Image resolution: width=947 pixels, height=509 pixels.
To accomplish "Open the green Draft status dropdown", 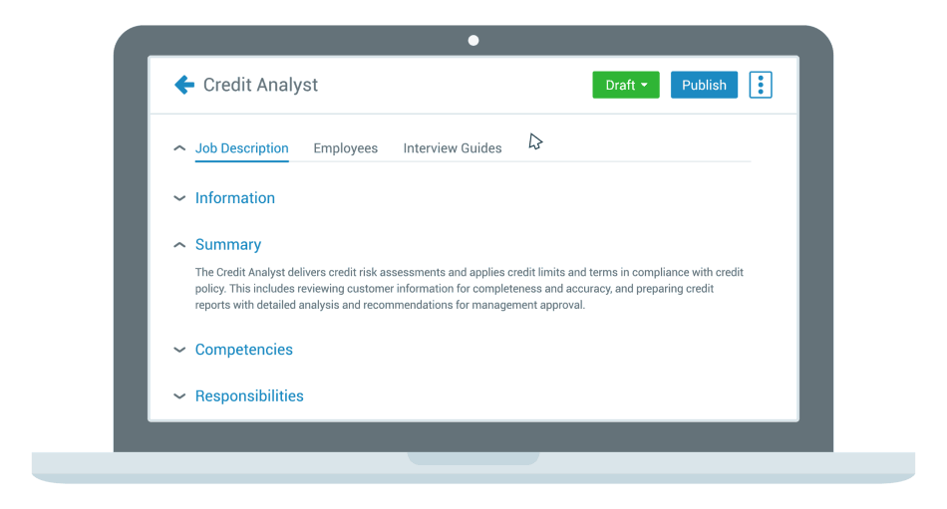I will 625,85.
